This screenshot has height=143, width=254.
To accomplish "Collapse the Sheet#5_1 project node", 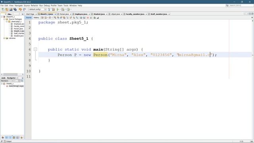I will click(2, 17).
